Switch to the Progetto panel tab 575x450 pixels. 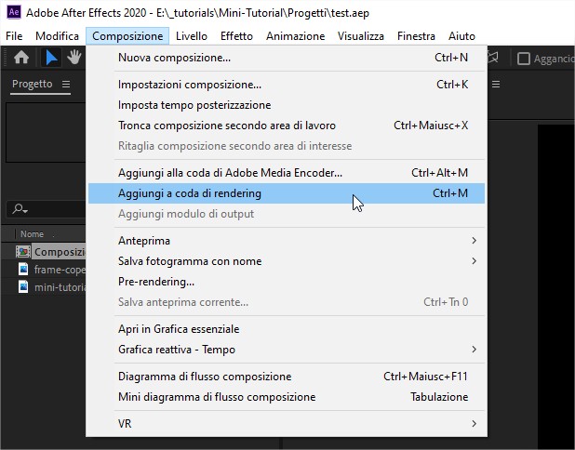(32, 85)
